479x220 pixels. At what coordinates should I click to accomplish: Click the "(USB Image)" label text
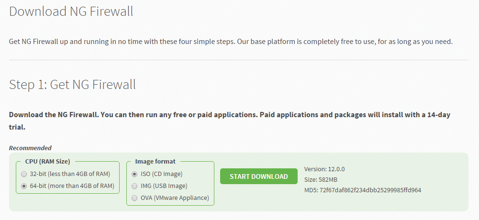point(170,186)
